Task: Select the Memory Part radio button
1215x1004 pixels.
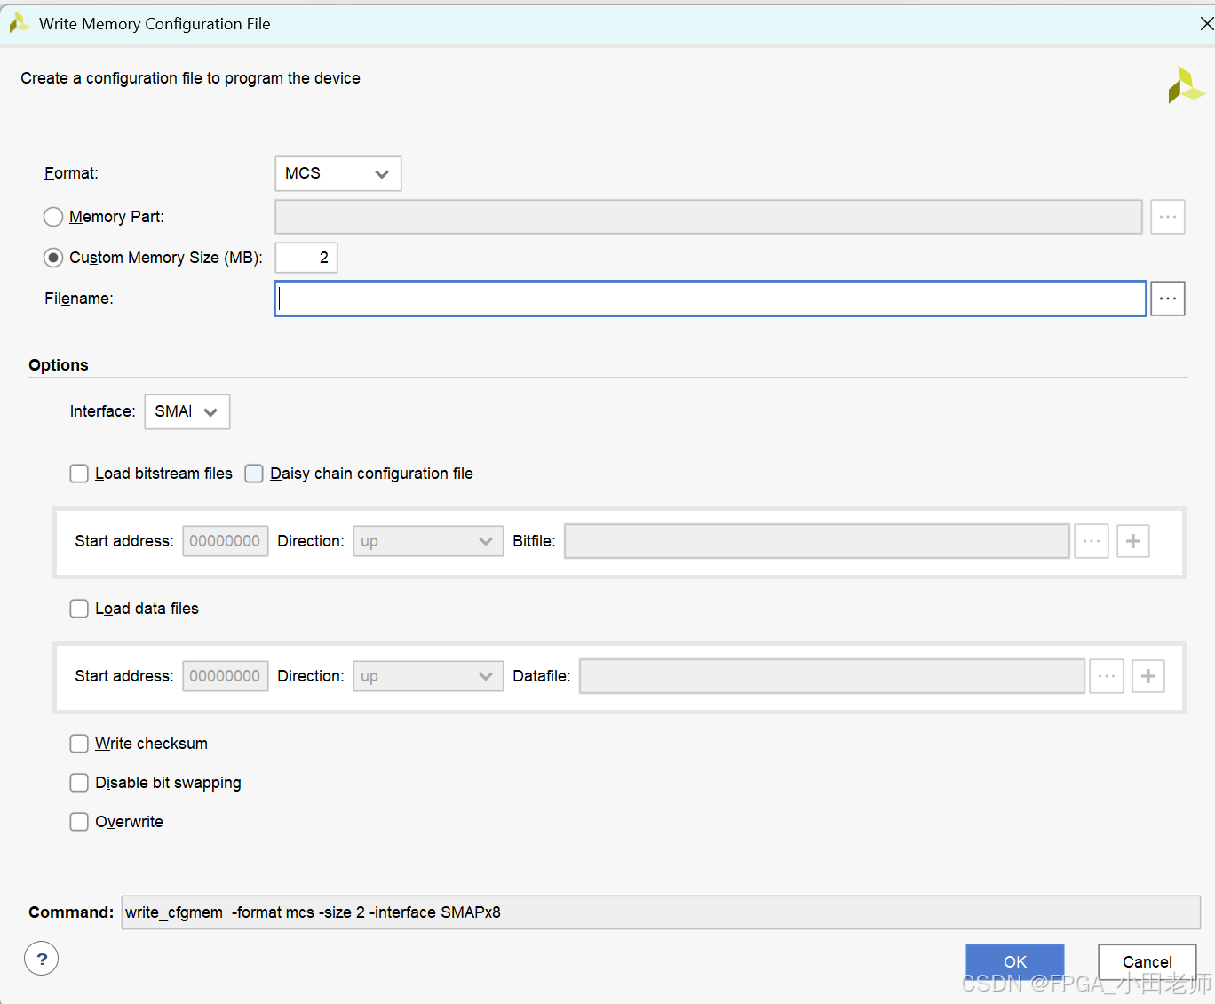Action: click(53, 217)
